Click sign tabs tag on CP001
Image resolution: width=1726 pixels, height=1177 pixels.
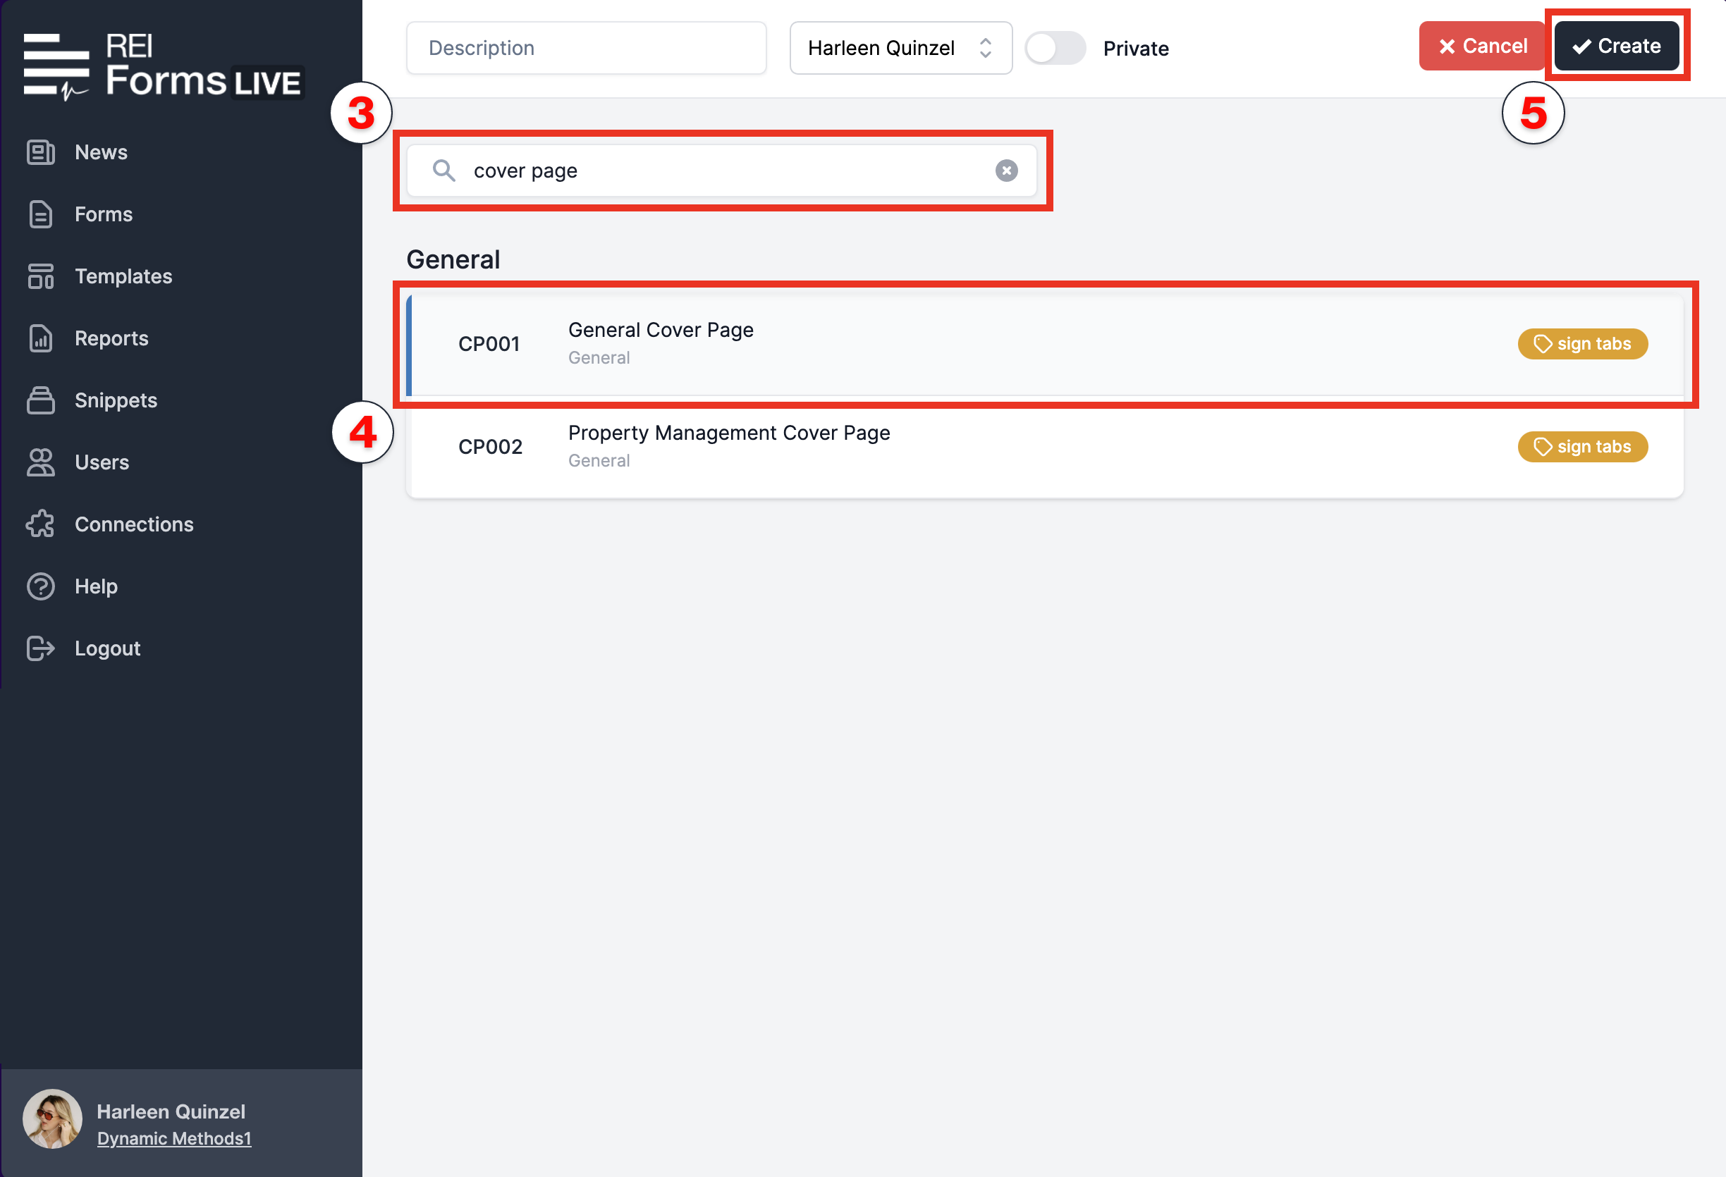point(1582,344)
